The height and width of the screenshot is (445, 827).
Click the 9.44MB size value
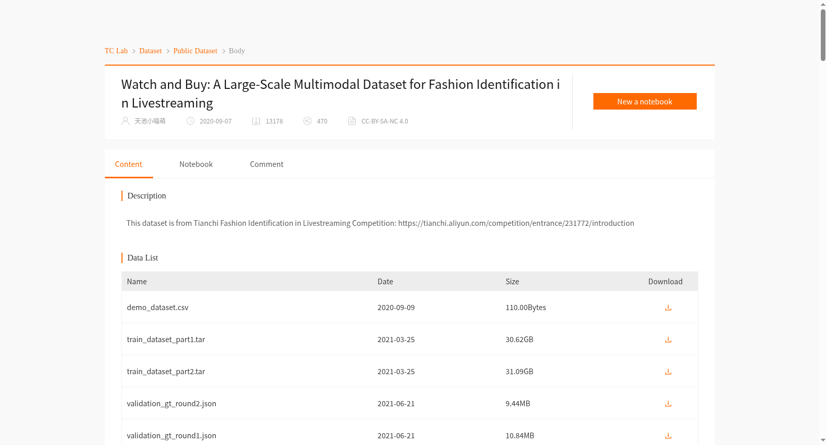(518, 404)
